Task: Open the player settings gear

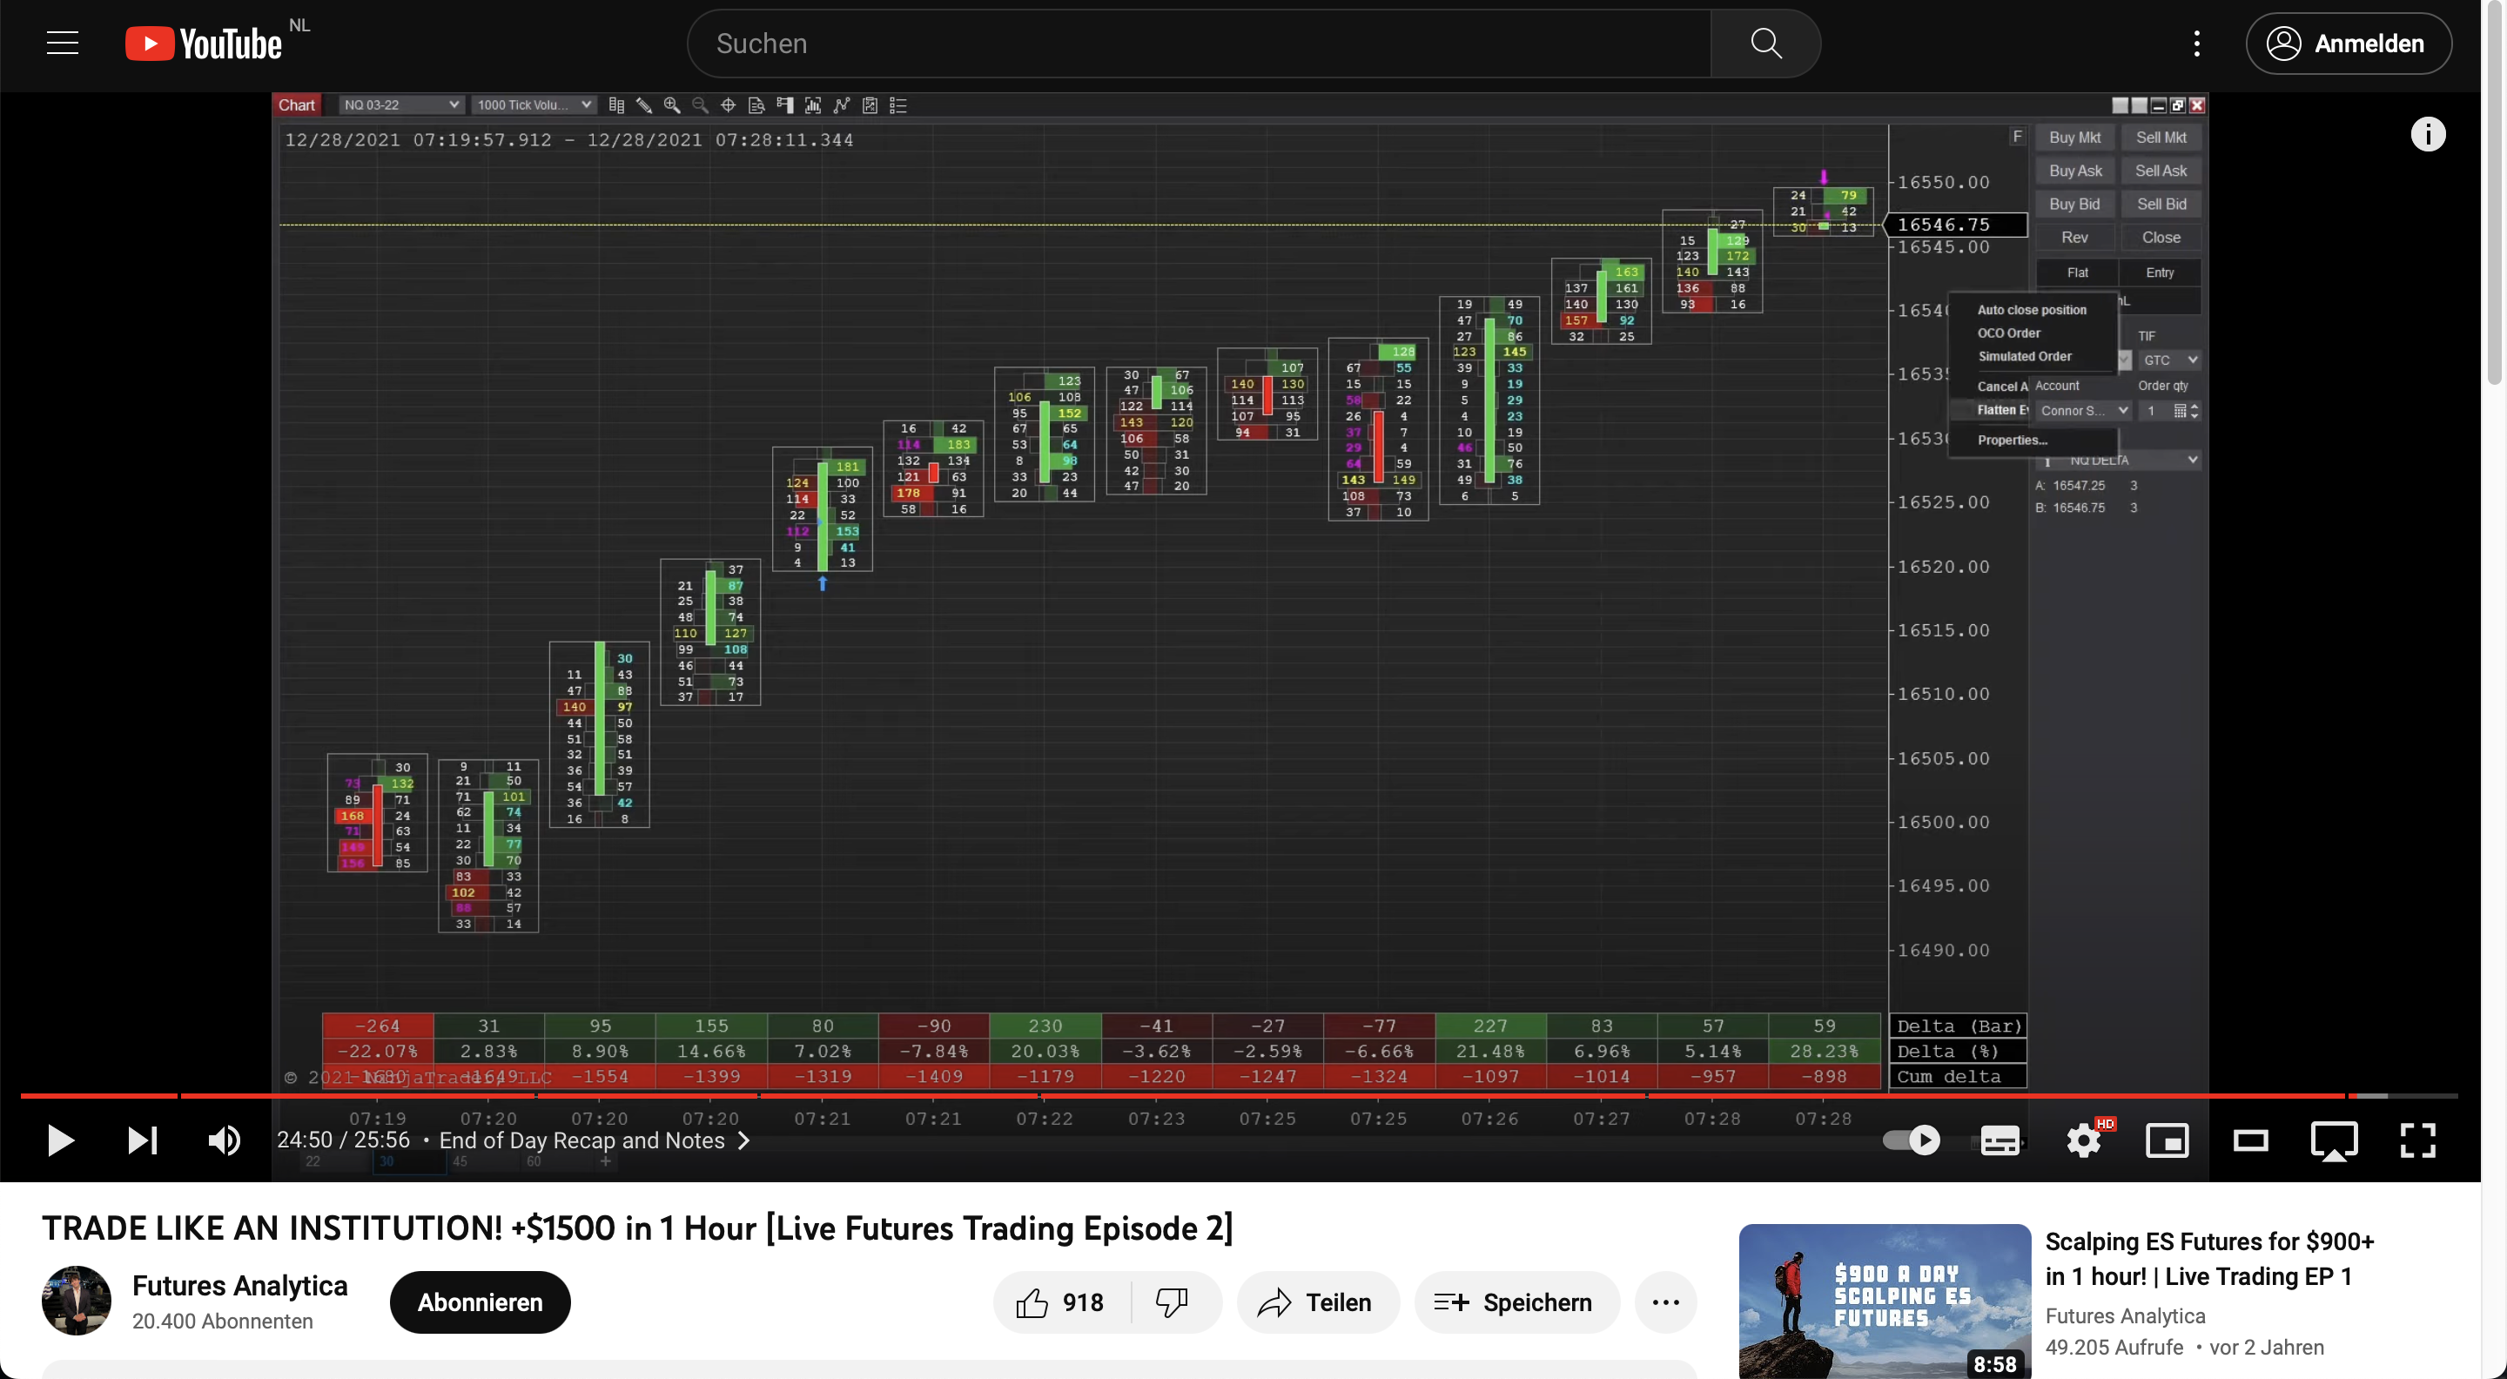Action: (2084, 1140)
